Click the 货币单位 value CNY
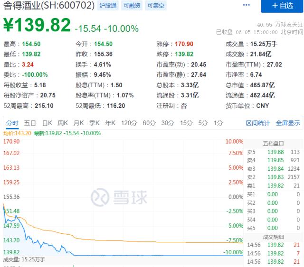The image size is (304, 267). (263, 106)
